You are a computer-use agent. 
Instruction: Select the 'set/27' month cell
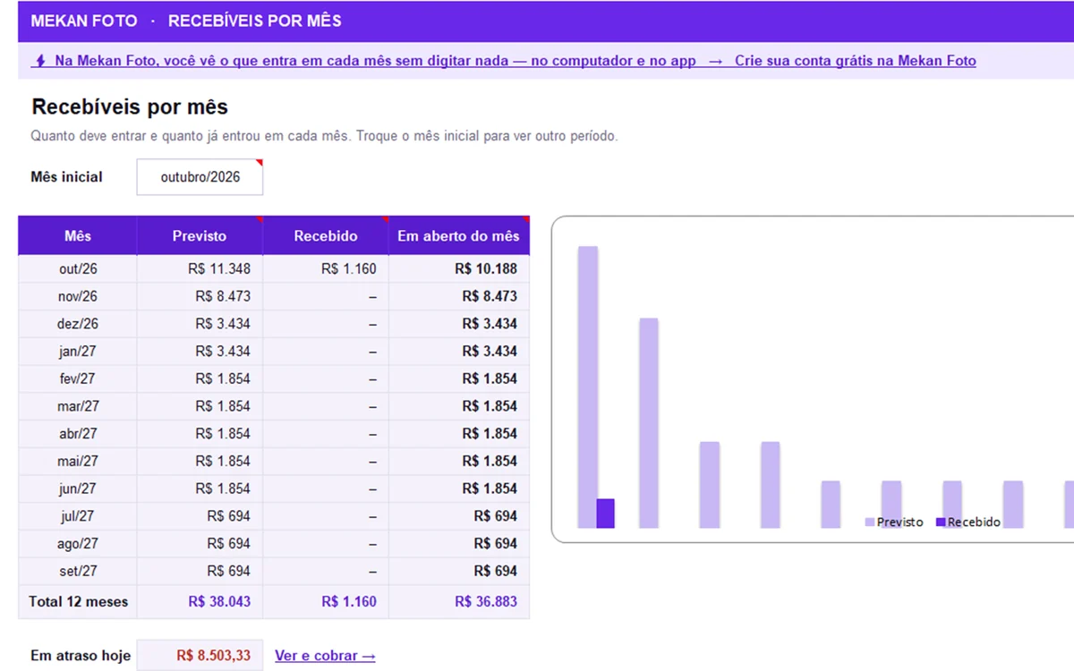pos(78,571)
